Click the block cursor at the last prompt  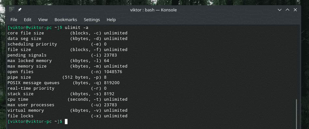[66, 122]
